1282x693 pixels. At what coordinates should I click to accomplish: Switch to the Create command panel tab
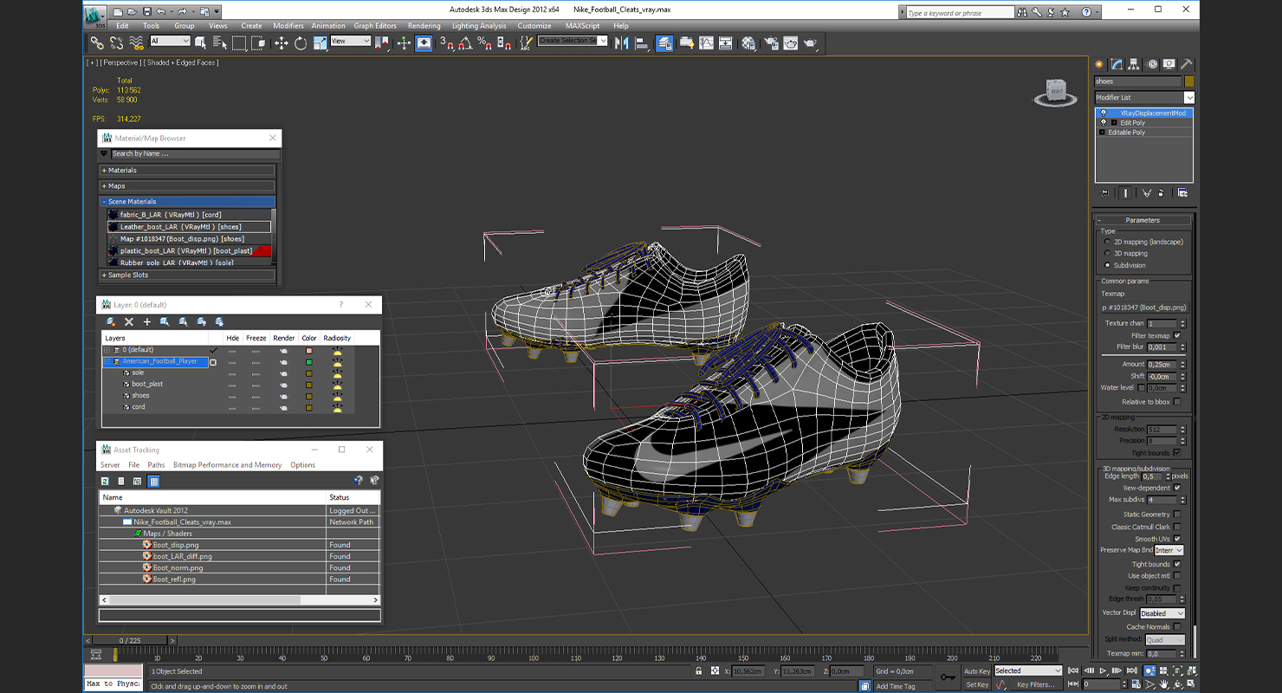click(x=1099, y=64)
